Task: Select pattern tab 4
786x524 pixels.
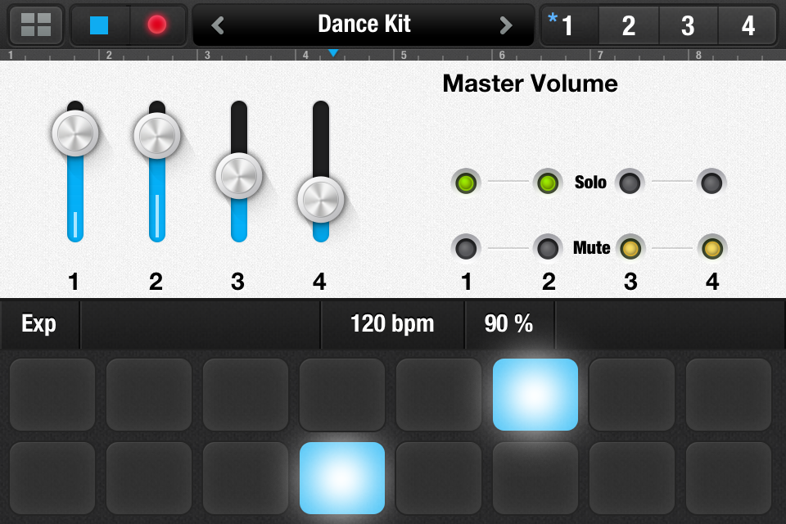Action: 748,25
